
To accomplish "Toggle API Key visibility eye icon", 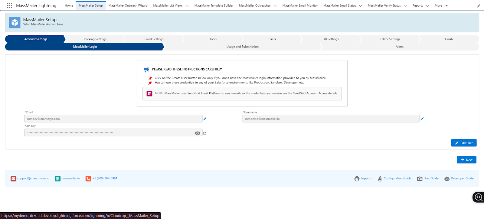I will [198, 133].
